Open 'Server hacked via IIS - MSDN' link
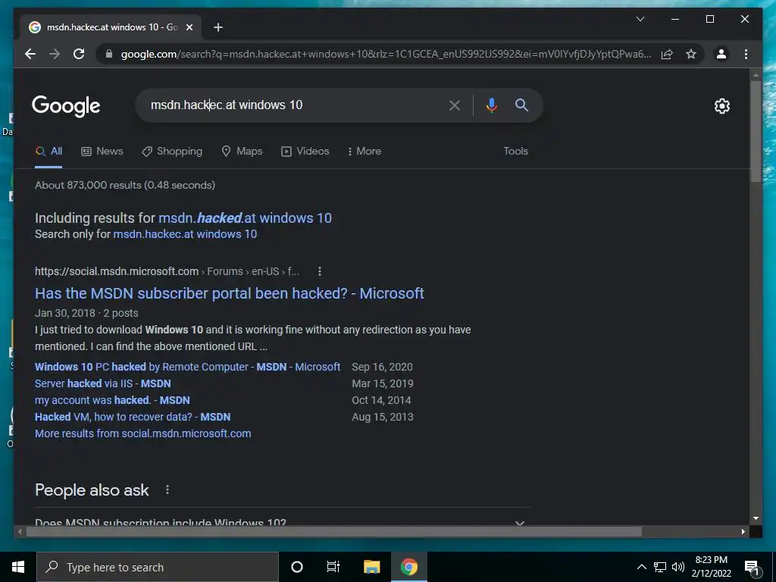The height and width of the screenshot is (582, 776). pyautogui.click(x=103, y=383)
